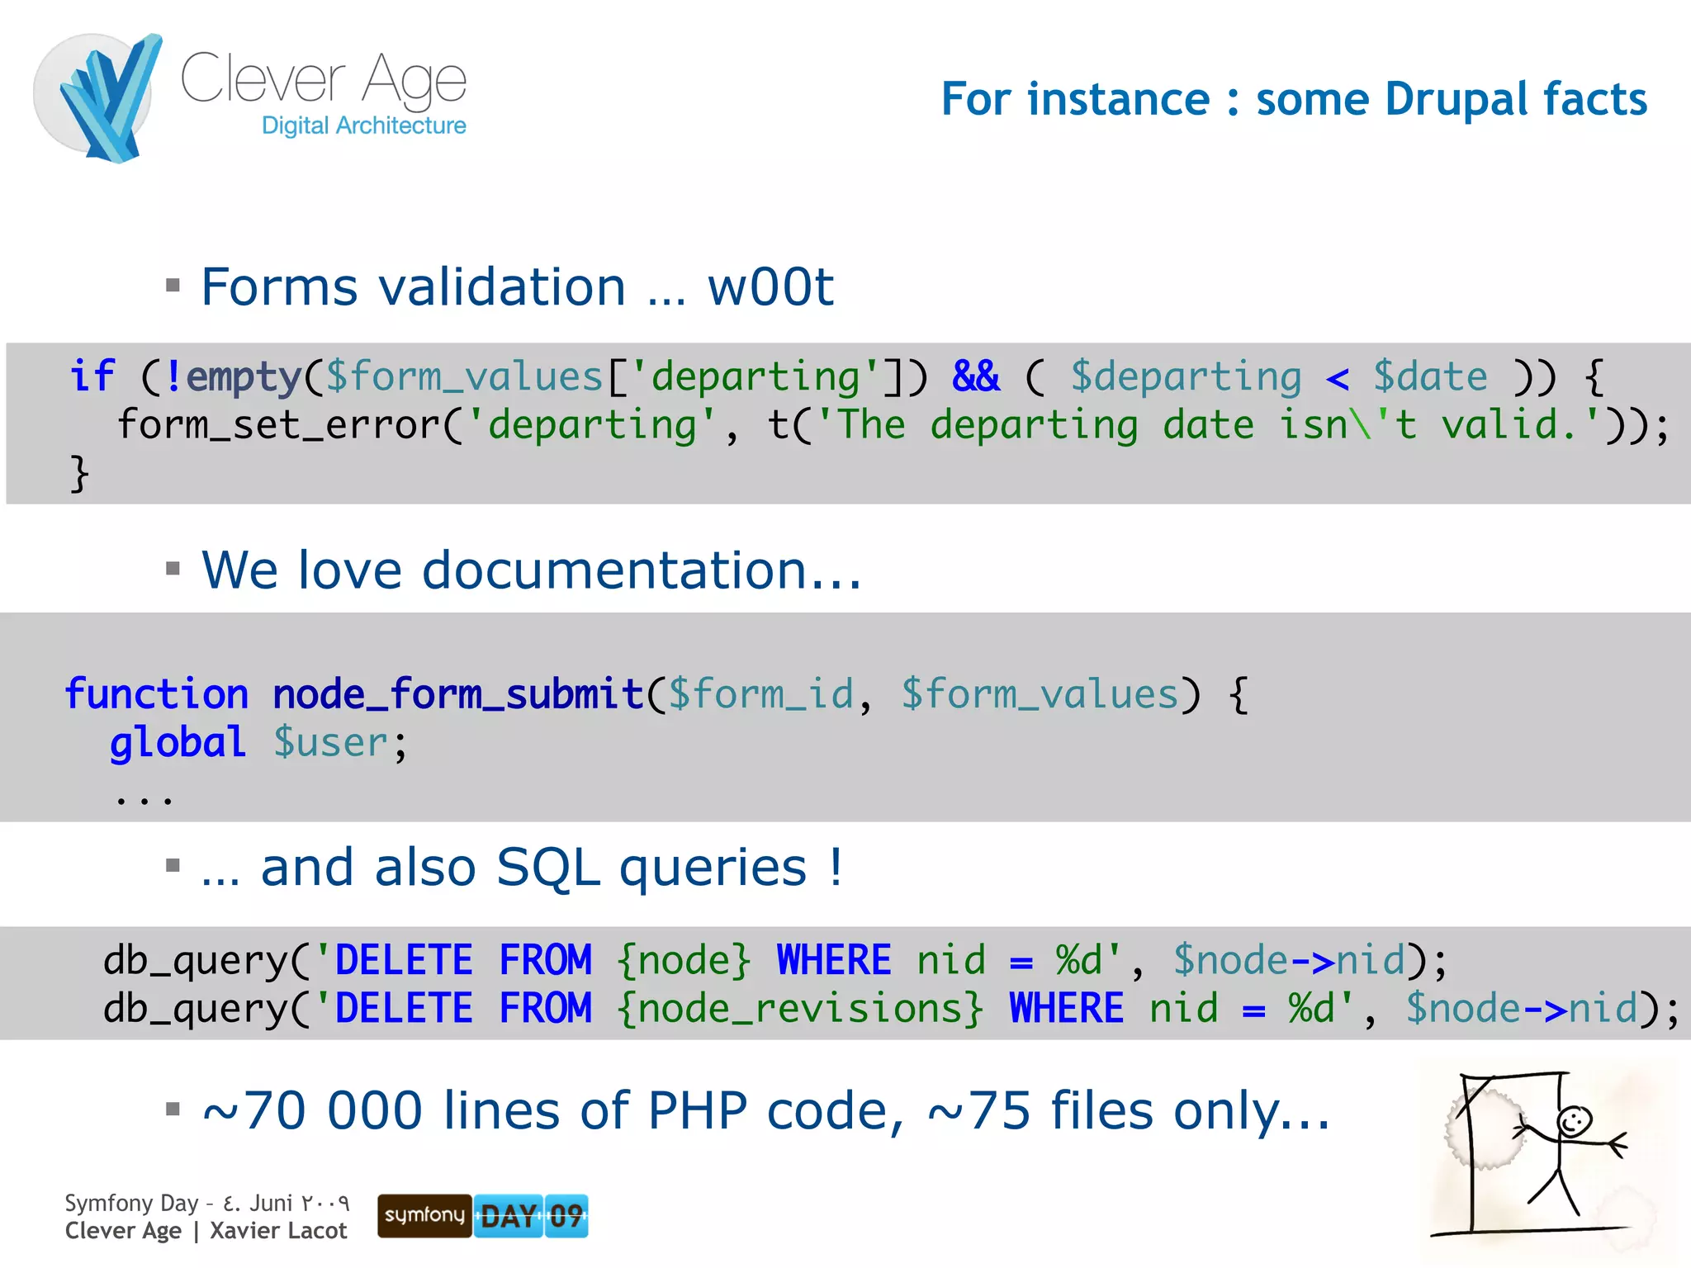Click the bullet before Forms validation
The image size is (1691, 1268).
(x=173, y=286)
